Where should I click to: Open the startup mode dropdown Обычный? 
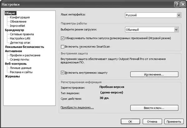coord(152,30)
